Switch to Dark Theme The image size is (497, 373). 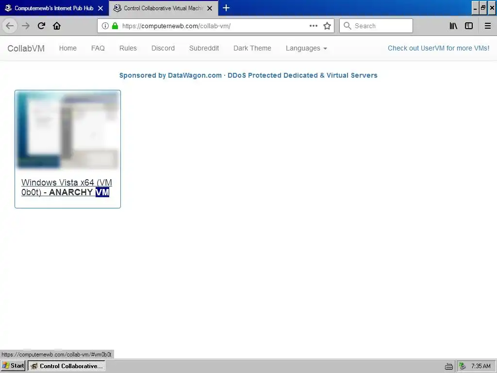(x=252, y=48)
